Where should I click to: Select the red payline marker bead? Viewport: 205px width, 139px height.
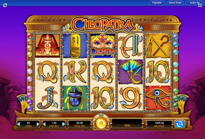pos(30,35)
